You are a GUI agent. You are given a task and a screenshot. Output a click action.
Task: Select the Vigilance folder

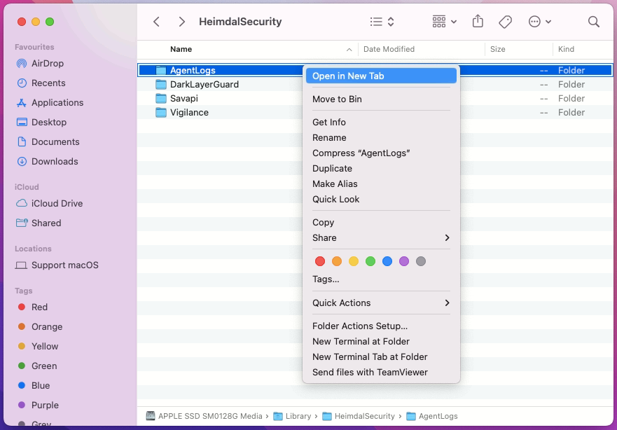click(x=189, y=113)
